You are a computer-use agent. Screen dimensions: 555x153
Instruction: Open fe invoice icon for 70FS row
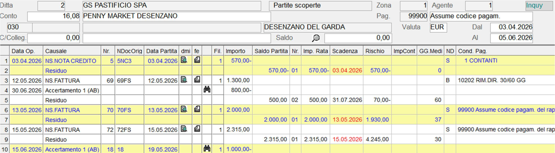click(x=197, y=109)
